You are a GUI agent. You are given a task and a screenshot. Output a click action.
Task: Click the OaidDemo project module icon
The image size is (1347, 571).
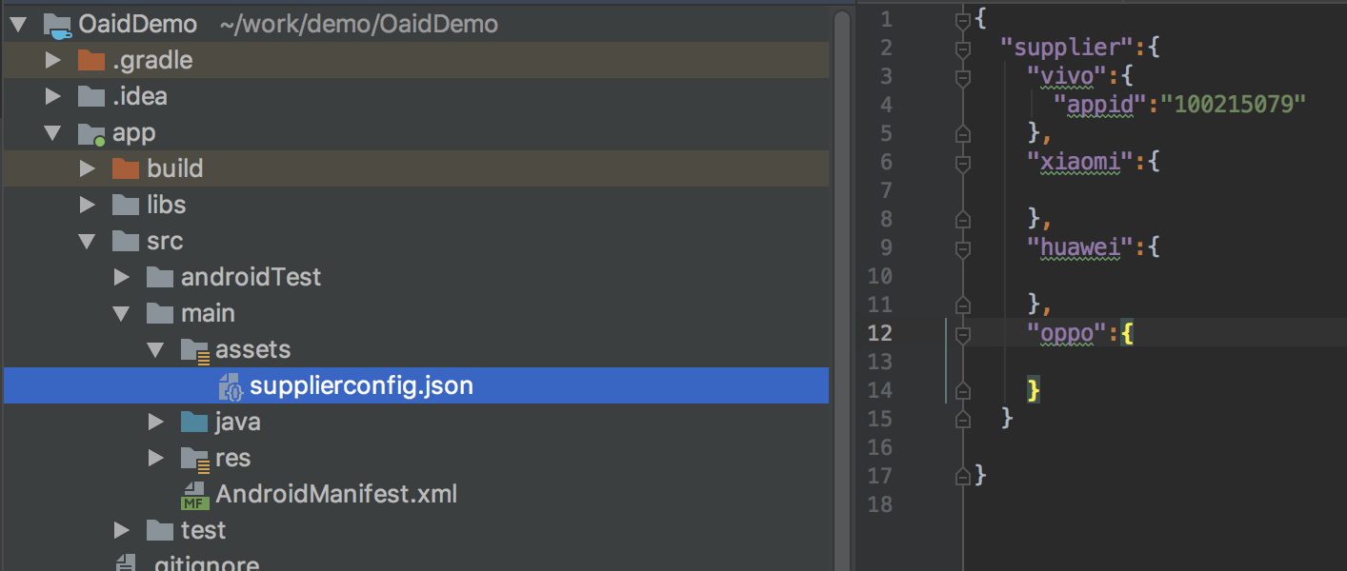point(58,25)
